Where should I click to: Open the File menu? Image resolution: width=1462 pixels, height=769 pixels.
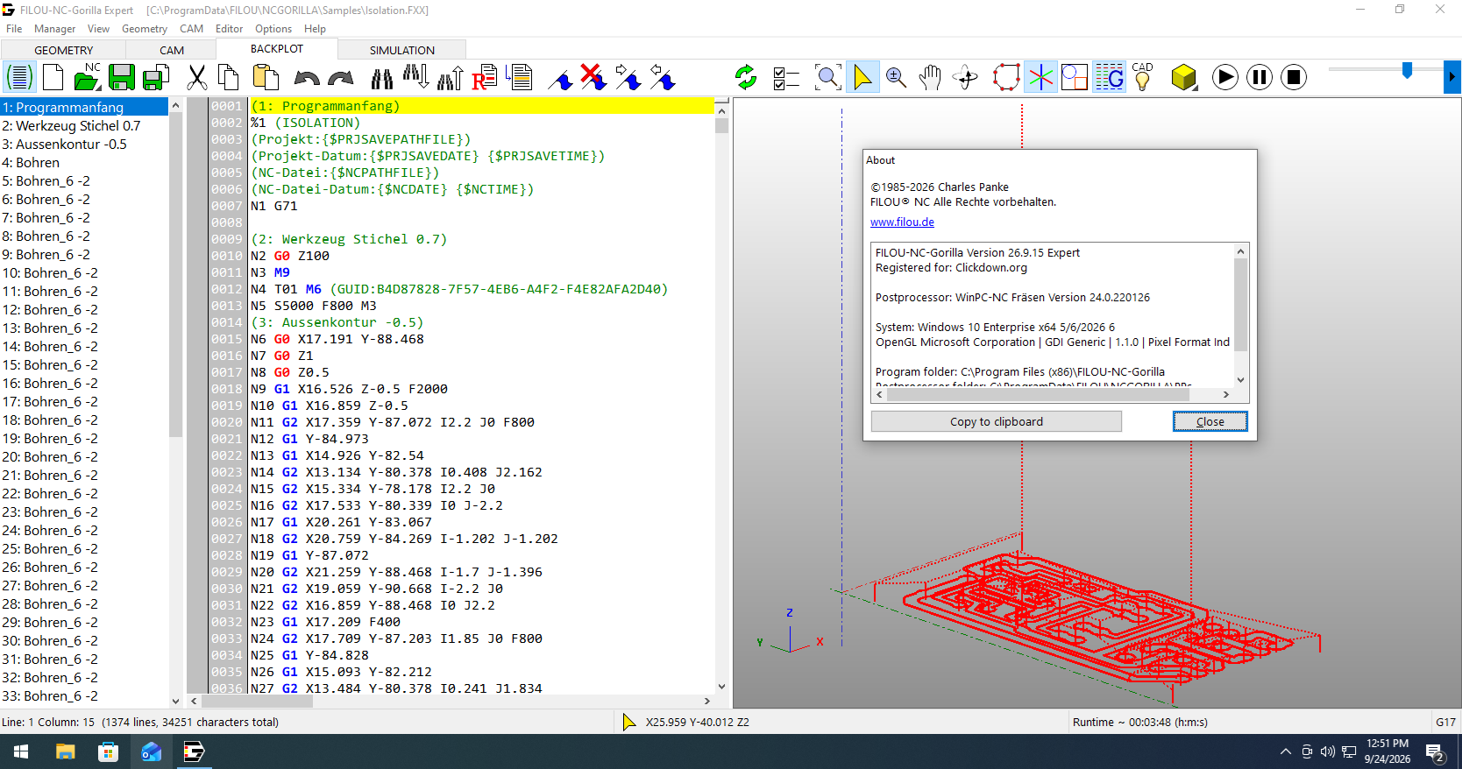(x=14, y=29)
